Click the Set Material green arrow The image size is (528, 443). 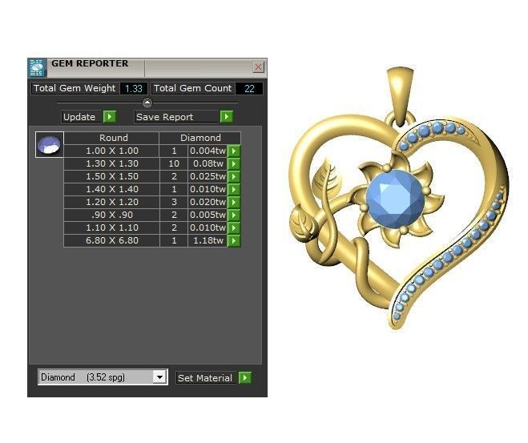[245, 377]
